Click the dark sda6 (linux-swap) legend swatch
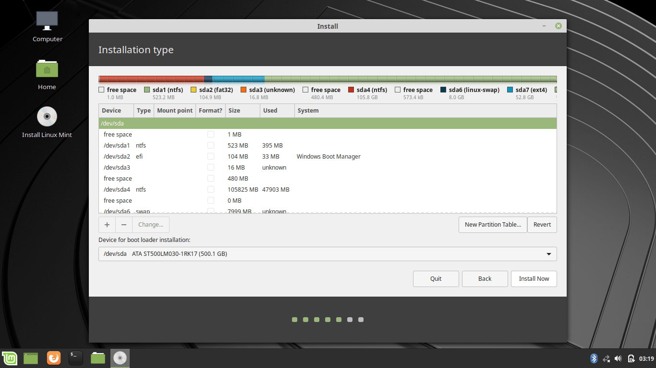 [x=443, y=90]
